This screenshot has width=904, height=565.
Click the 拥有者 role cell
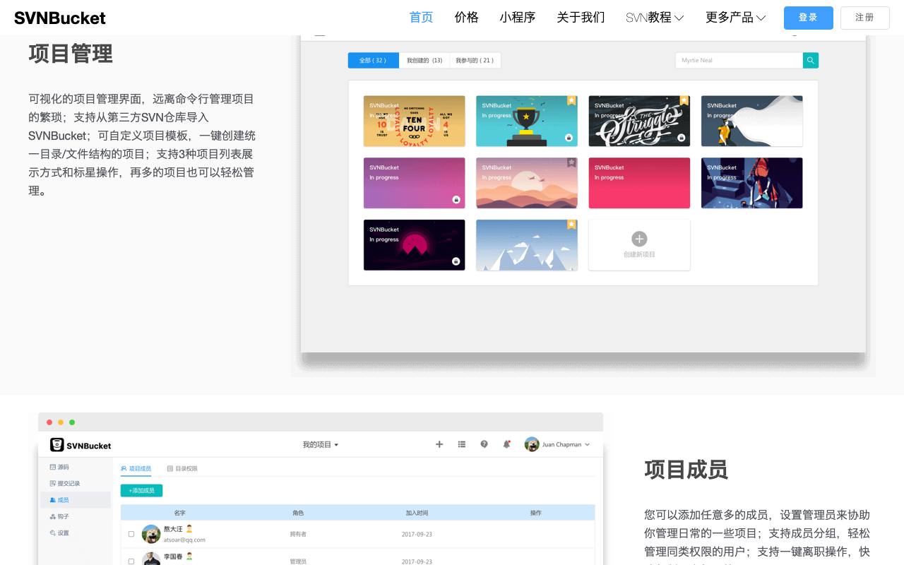pos(298,535)
